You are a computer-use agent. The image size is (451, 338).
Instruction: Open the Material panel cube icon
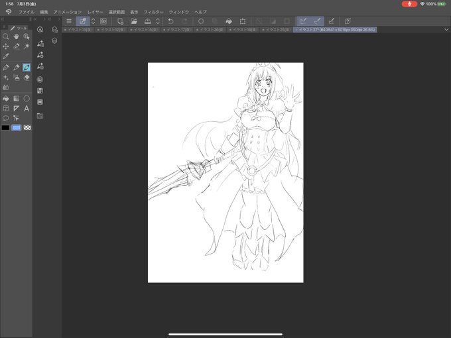54,30
